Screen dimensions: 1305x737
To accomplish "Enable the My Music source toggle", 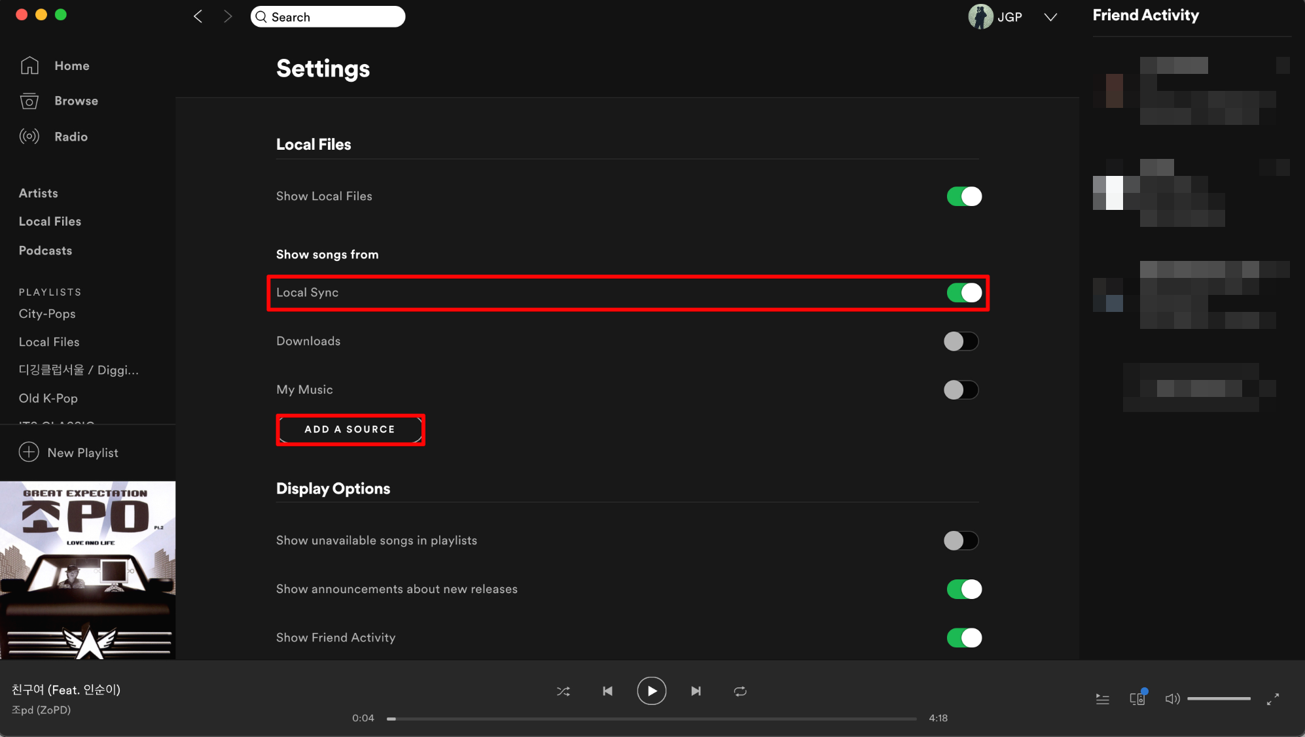I will (961, 390).
